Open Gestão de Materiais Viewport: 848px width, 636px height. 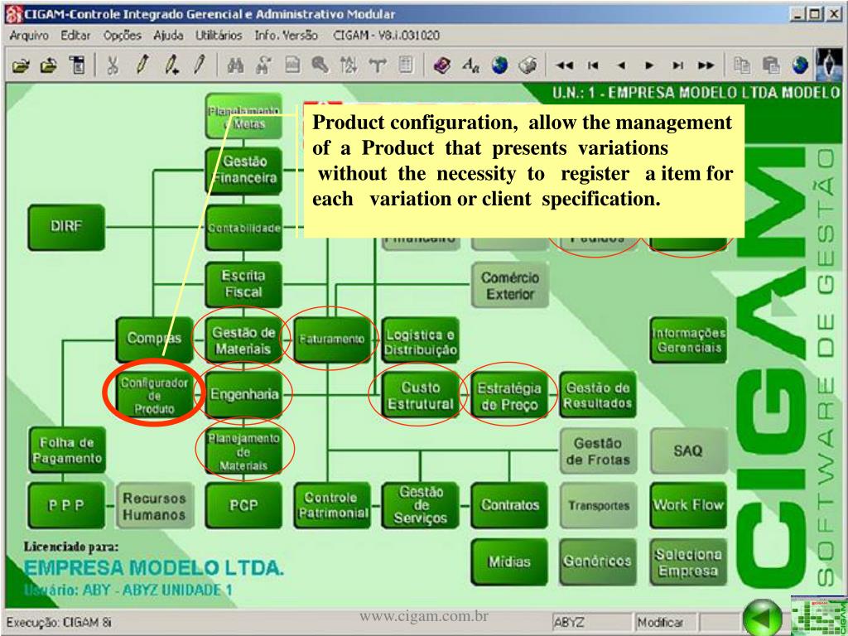[243, 340]
